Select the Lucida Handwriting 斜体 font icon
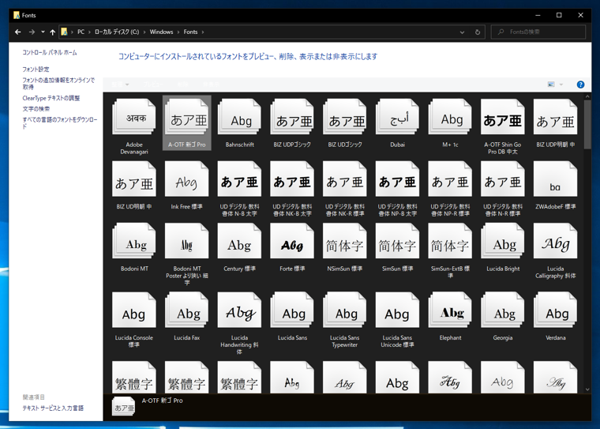 [x=239, y=310]
